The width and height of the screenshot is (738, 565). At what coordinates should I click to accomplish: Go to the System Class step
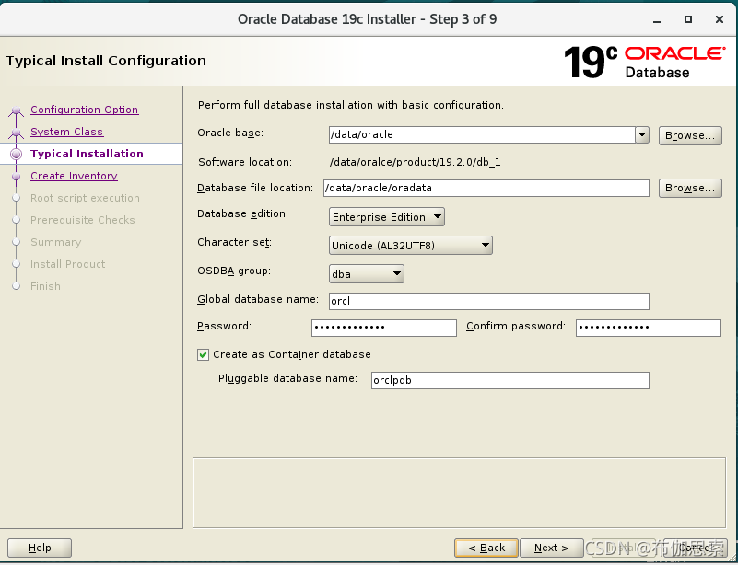67,132
